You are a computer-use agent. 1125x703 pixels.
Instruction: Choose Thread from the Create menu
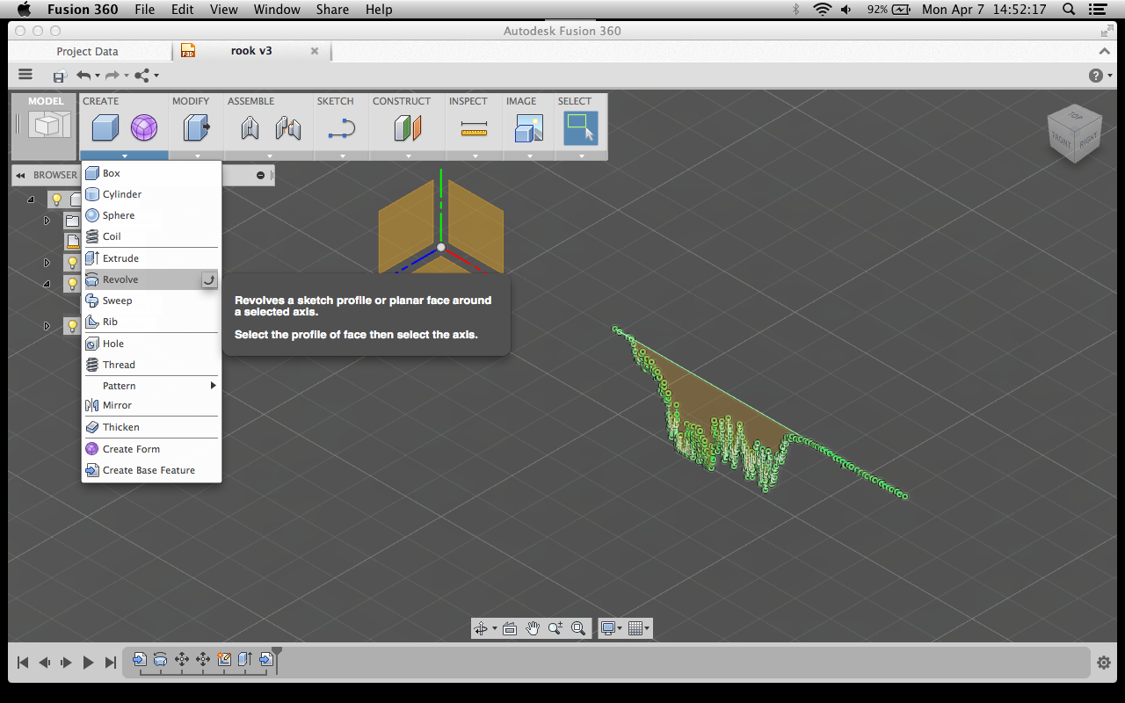[151, 365]
